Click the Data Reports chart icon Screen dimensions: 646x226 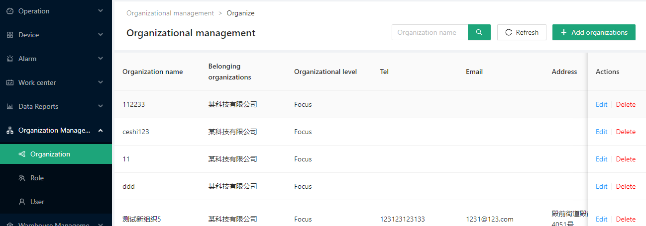(10, 106)
